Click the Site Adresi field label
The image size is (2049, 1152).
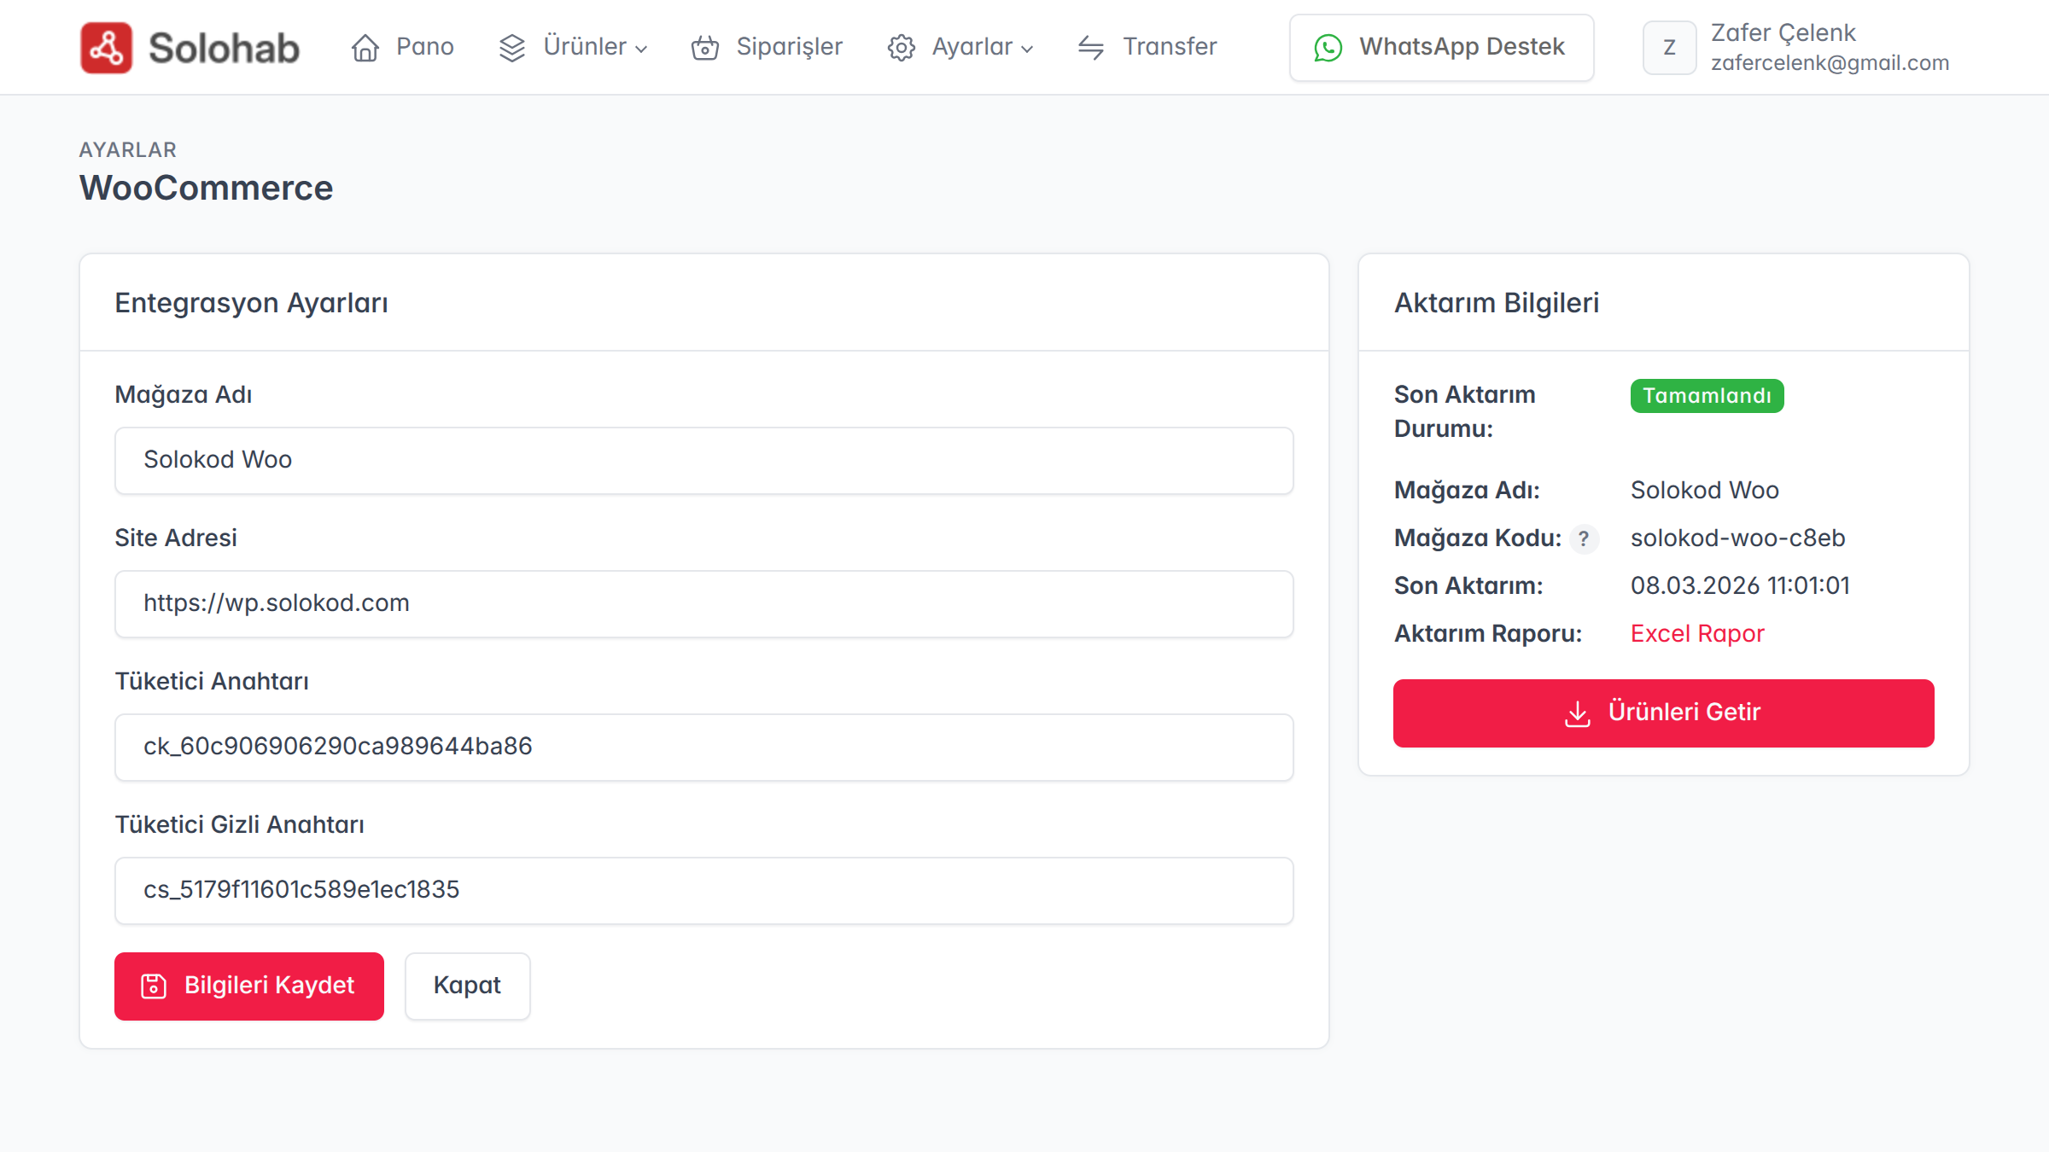coord(176,538)
